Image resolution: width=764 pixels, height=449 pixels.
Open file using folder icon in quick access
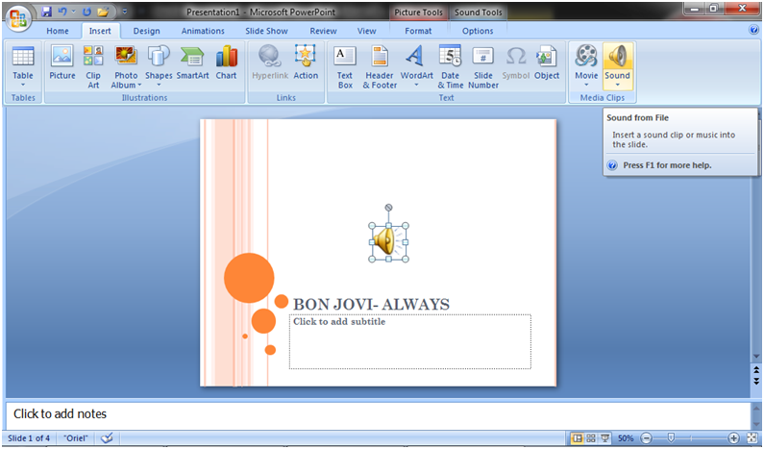[x=102, y=12]
